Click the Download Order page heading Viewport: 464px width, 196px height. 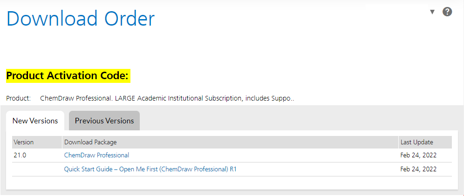coord(81,19)
